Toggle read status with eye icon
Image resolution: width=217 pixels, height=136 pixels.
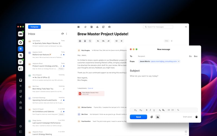(117, 41)
